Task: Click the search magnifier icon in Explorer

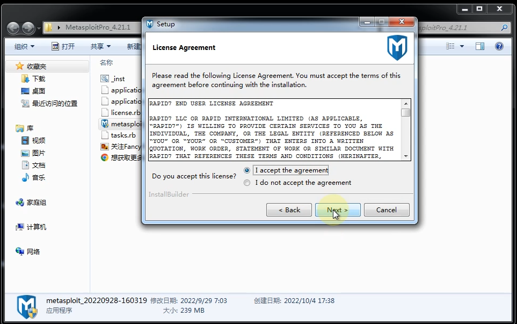Action: point(504,28)
